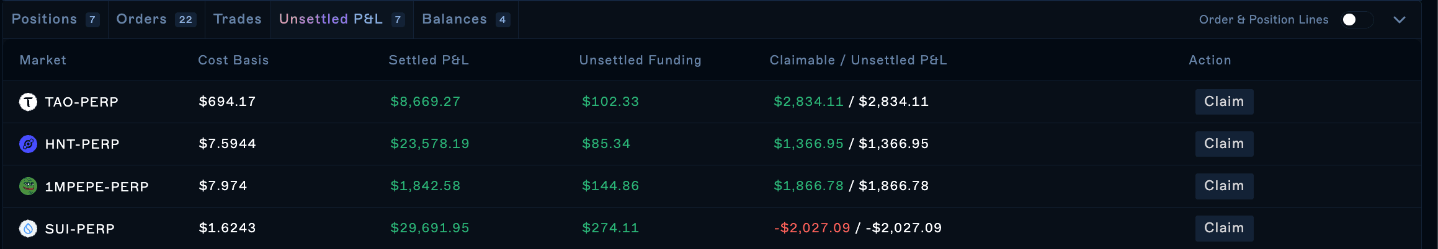Click the Market column header
1438x249 pixels.
pyautogui.click(x=43, y=60)
